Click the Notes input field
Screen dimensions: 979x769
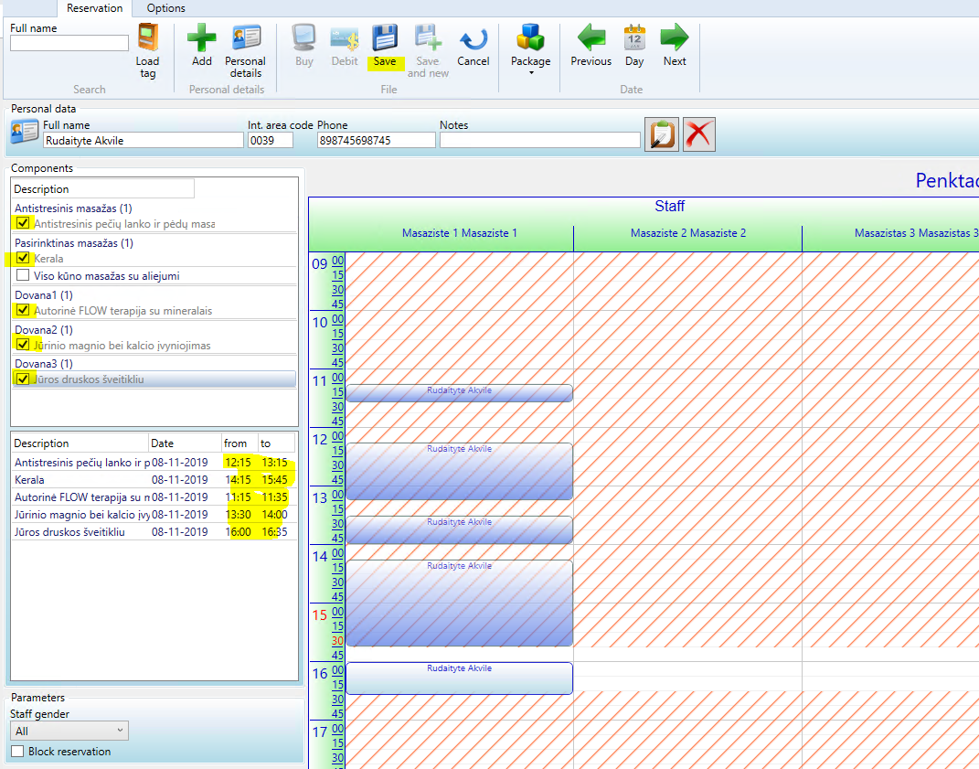click(x=540, y=141)
